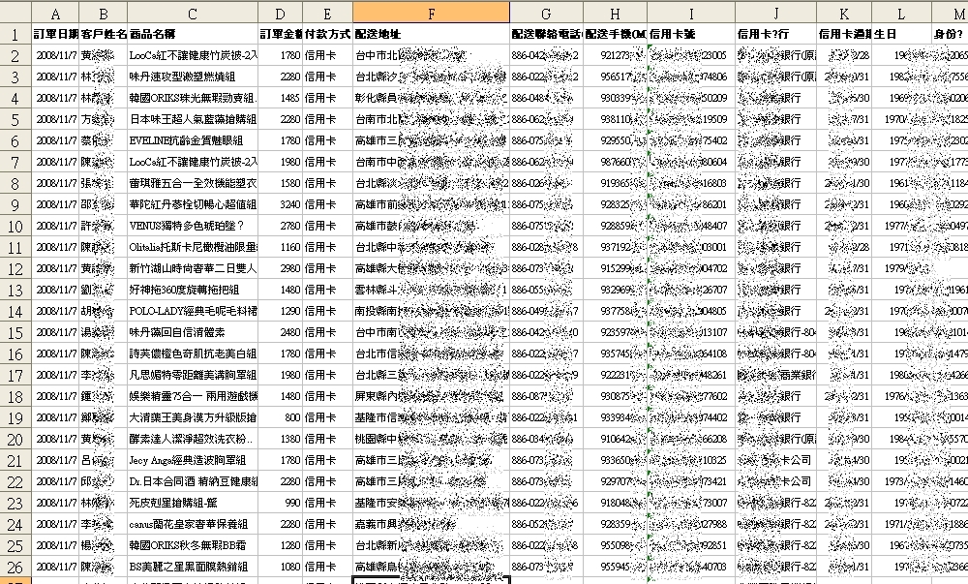Select product cell '韓國ORIKS秋冬無瑕BB霜'

[x=193, y=545]
